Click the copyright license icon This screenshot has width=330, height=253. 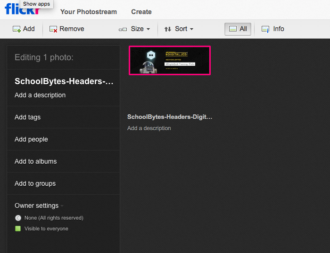18,218
